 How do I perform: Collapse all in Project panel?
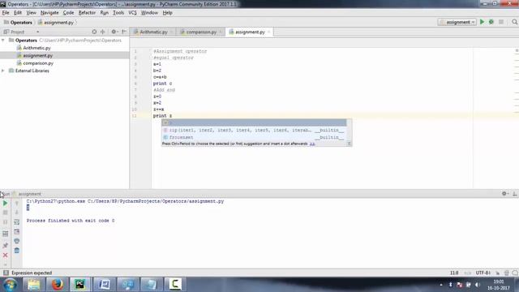pyautogui.click(x=103, y=32)
